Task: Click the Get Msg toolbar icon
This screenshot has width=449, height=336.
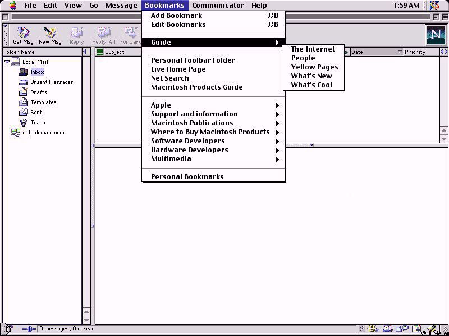Action: point(23,35)
